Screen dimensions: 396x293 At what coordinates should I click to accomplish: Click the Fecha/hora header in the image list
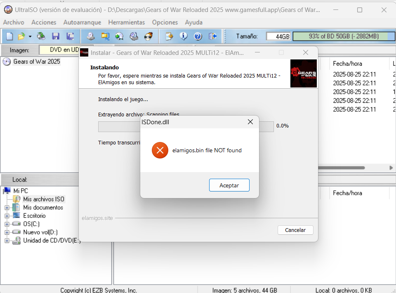coord(347,64)
